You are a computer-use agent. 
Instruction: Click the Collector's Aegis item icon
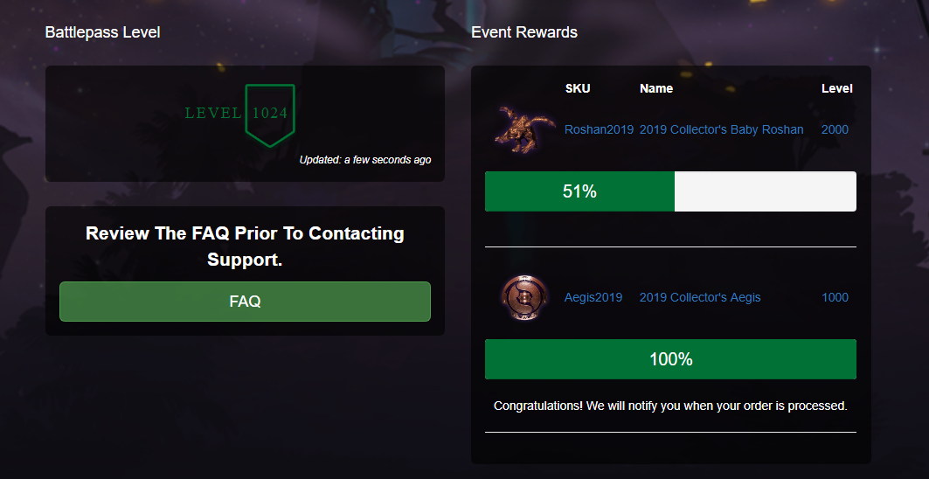tap(524, 297)
